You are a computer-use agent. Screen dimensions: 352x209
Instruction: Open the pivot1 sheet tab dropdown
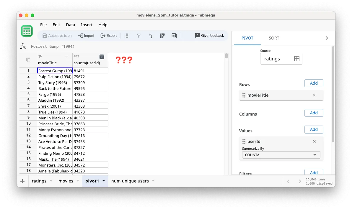coord(103,181)
